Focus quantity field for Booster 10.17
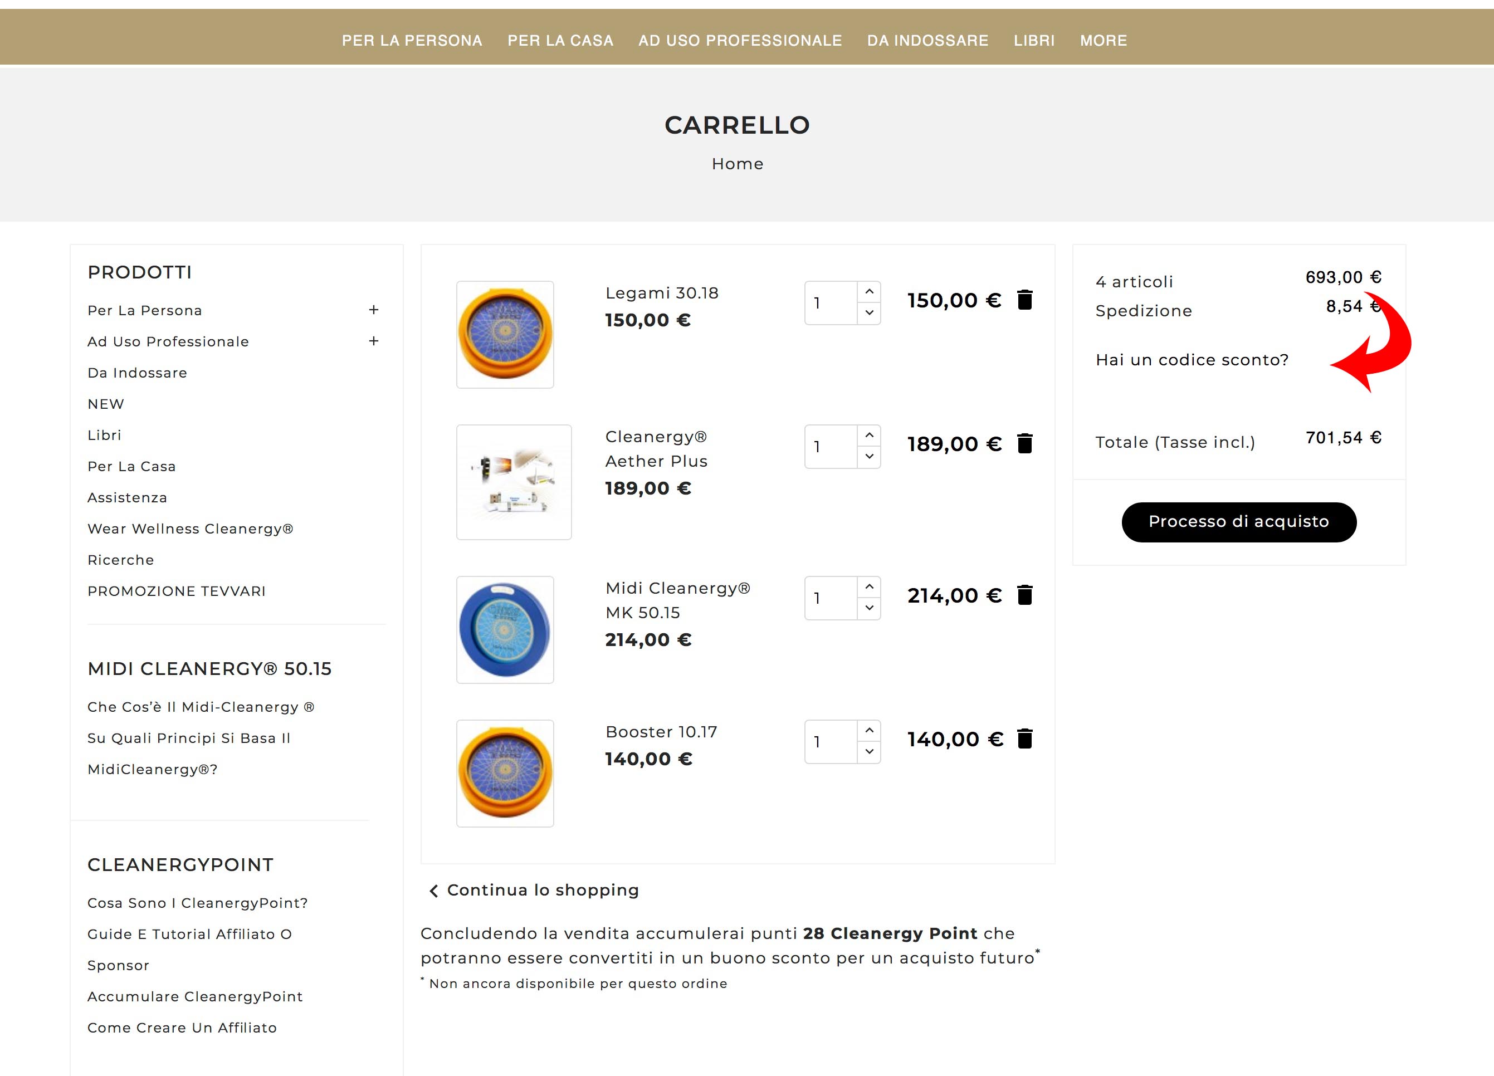This screenshot has width=1494, height=1076. click(831, 741)
